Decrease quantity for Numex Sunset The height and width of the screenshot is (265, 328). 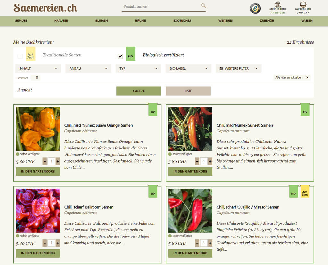(197, 162)
